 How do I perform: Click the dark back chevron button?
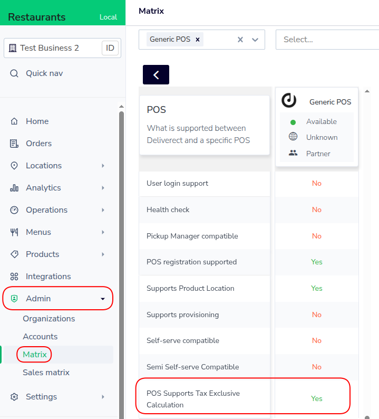[x=156, y=74]
